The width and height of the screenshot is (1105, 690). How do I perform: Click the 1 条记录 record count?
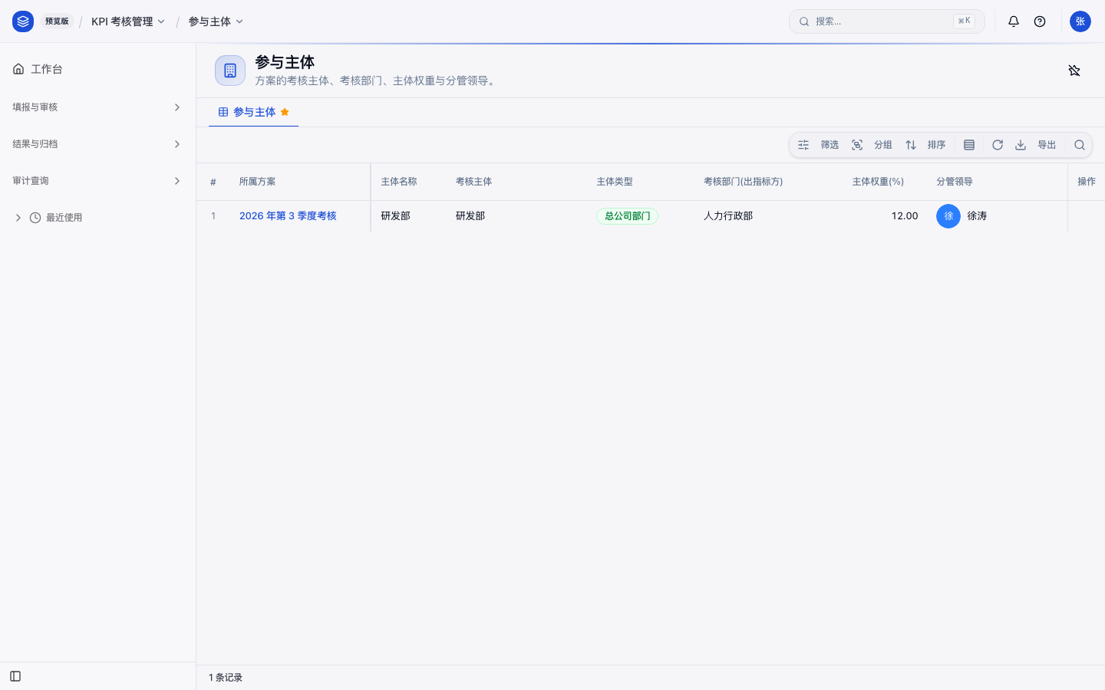pos(226,678)
